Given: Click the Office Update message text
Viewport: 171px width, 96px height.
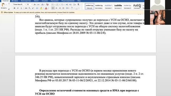Looking at the screenshot, I should coord(44,13).
